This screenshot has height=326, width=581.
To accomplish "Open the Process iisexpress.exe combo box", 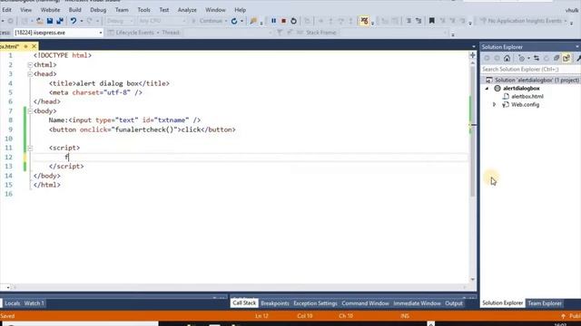I will 58,33.
